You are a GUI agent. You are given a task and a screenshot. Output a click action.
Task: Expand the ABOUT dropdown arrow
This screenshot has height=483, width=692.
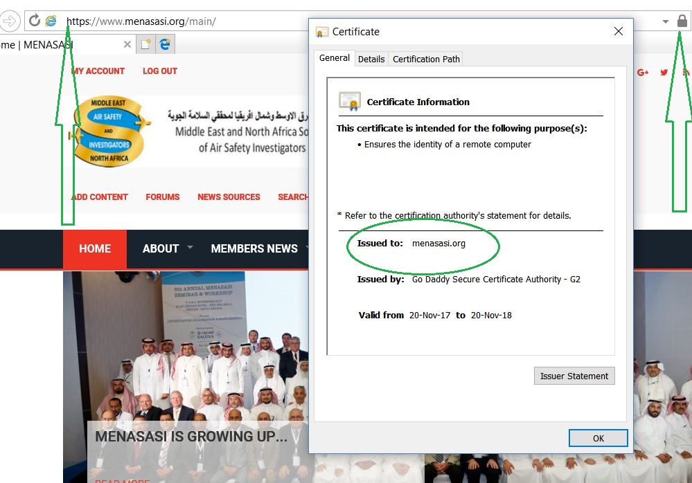190,247
